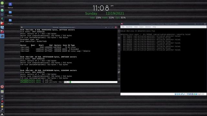This screenshot has width=207, height=116.
Task: Click the volume speaker icon in dock
Action: tap(2, 104)
